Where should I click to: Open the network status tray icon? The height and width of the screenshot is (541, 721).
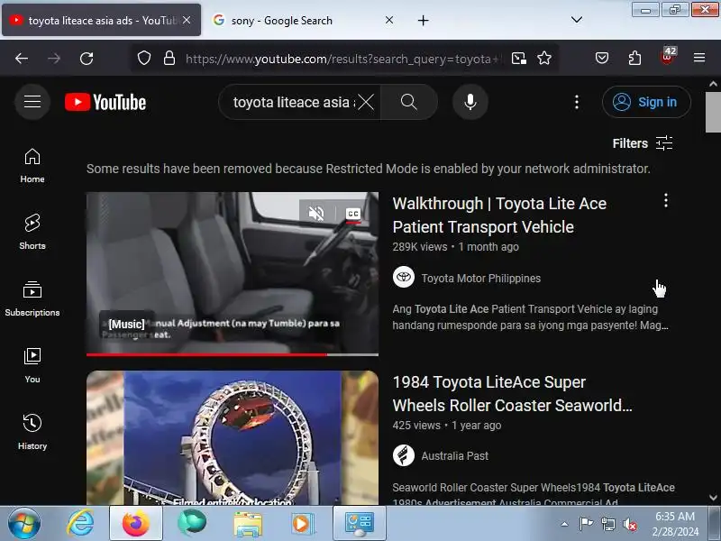(608, 524)
